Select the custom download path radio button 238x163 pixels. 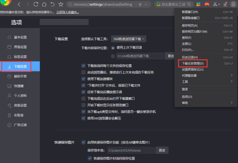(113, 56)
